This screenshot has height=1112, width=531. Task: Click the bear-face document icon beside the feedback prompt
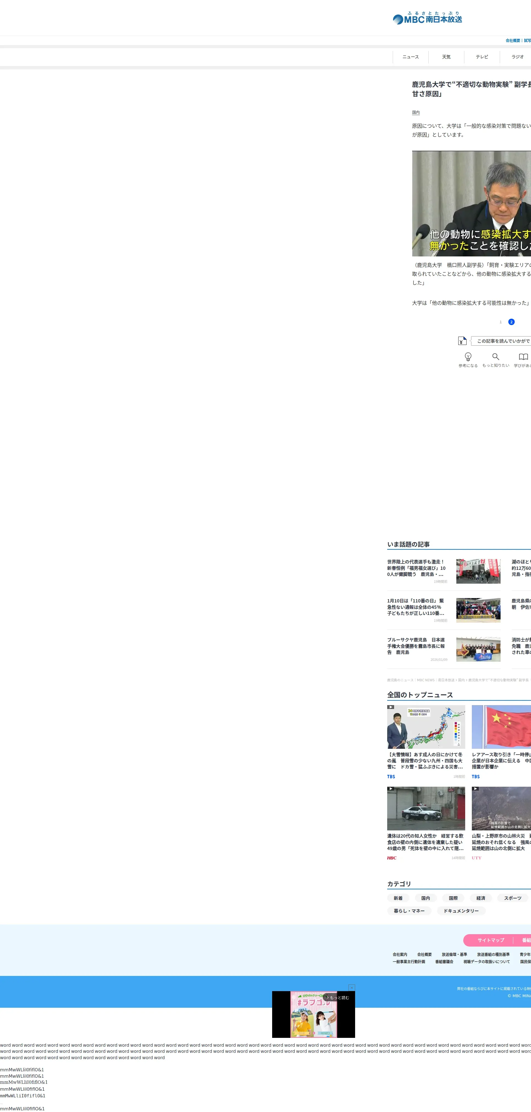[462, 341]
